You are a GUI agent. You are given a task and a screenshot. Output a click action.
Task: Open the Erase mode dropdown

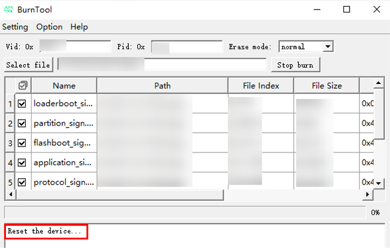[x=327, y=46]
